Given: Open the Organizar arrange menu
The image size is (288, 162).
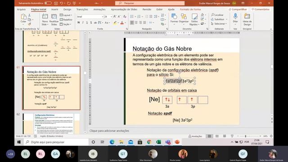Looking at the screenshot, I should click(x=184, y=18).
